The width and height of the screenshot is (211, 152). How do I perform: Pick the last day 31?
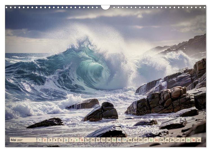pos(199,140)
